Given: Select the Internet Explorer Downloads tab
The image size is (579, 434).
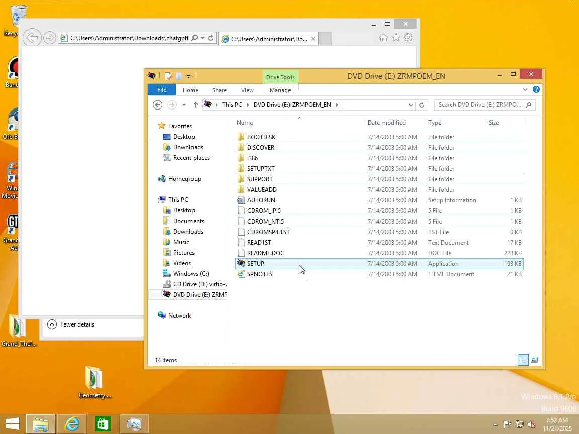Looking at the screenshot, I should 268,39.
